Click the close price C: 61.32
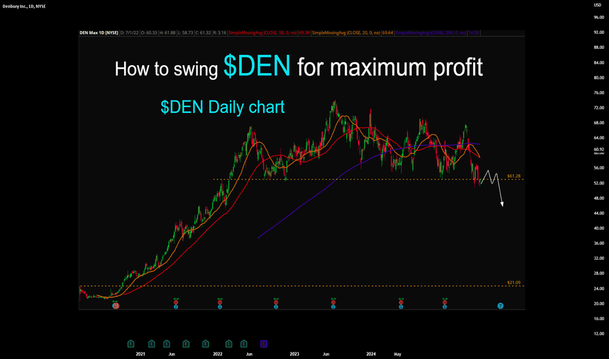 click(203, 33)
